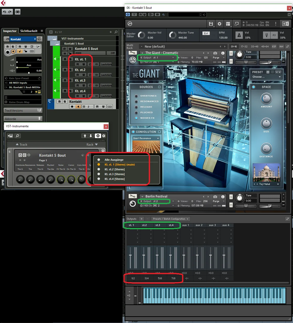Image resolution: width=293 pixels, height=323 pixels.
Task: Open The Giant info icon
Action: coord(223,53)
